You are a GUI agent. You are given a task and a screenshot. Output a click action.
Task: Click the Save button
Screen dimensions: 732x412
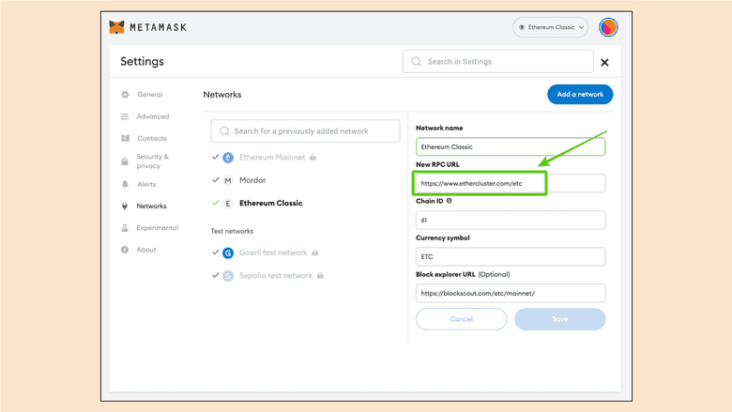[559, 319]
